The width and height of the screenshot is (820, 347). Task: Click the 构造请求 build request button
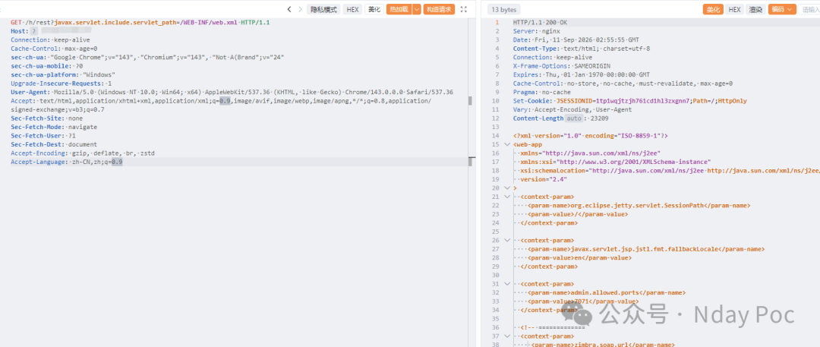440,9
